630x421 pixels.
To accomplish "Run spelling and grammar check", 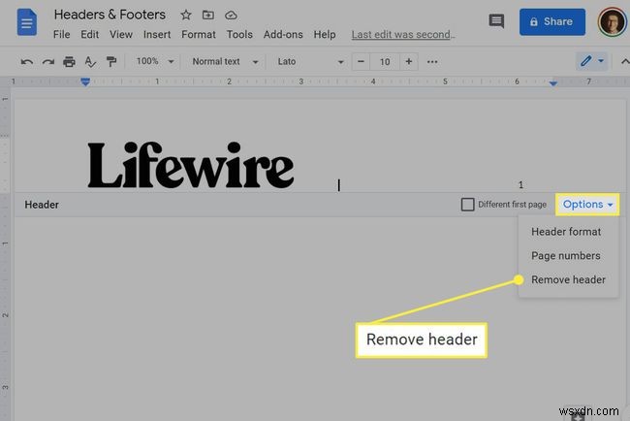I will [90, 62].
